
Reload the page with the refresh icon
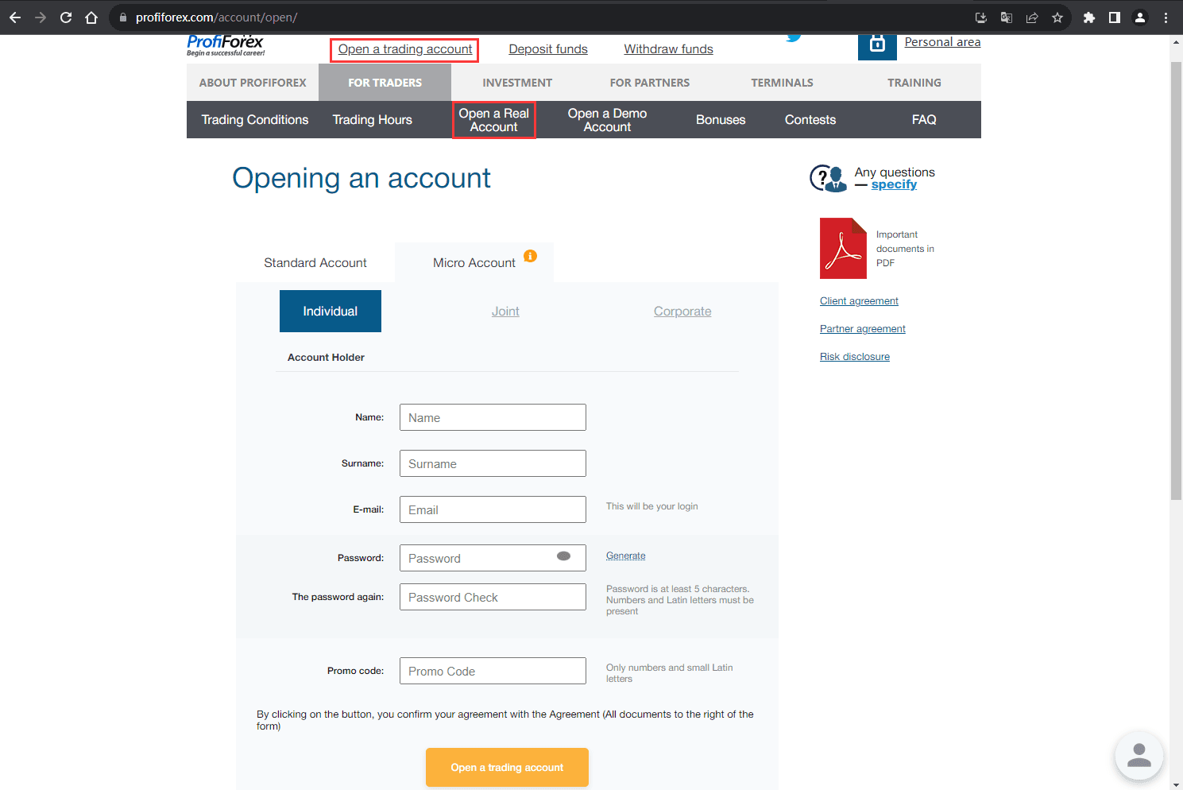point(66,17)
